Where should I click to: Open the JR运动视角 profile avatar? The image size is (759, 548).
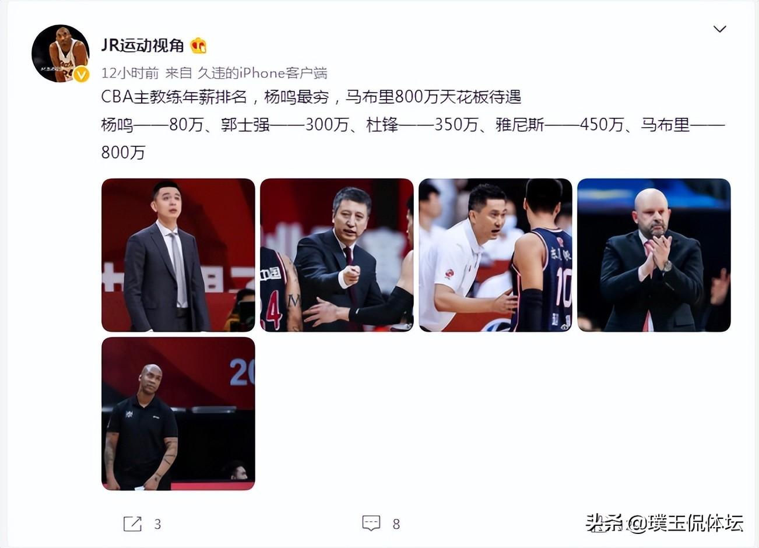(x=61, y=53)
